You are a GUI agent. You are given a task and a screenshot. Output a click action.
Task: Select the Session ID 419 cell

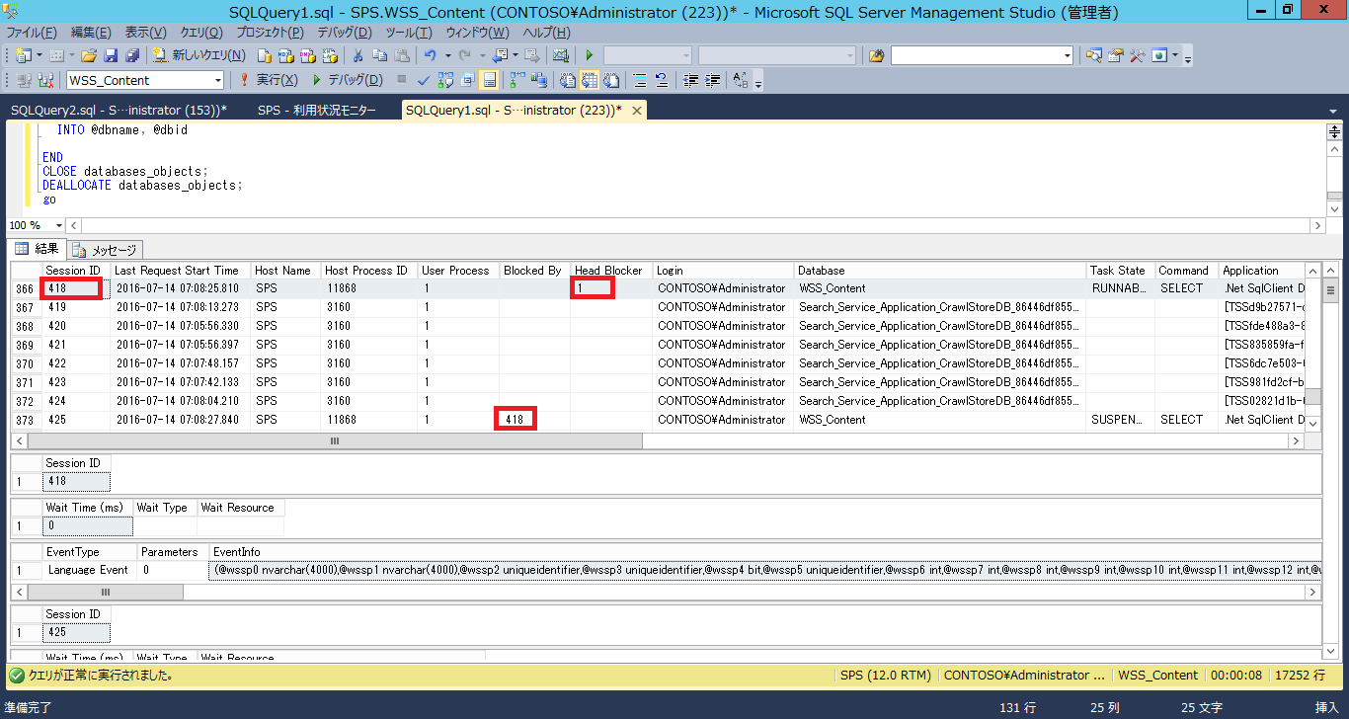click(x=74, y=307)
